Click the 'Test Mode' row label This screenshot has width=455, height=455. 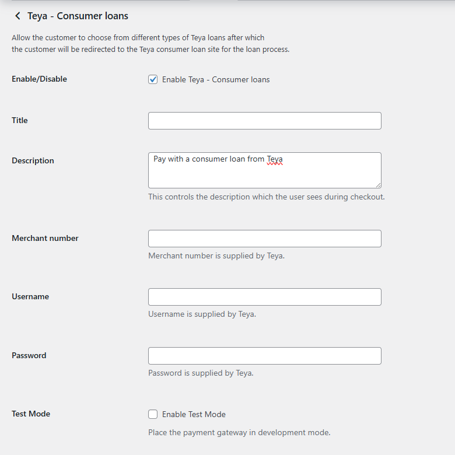pyautogui.click(x=31, y=414)
